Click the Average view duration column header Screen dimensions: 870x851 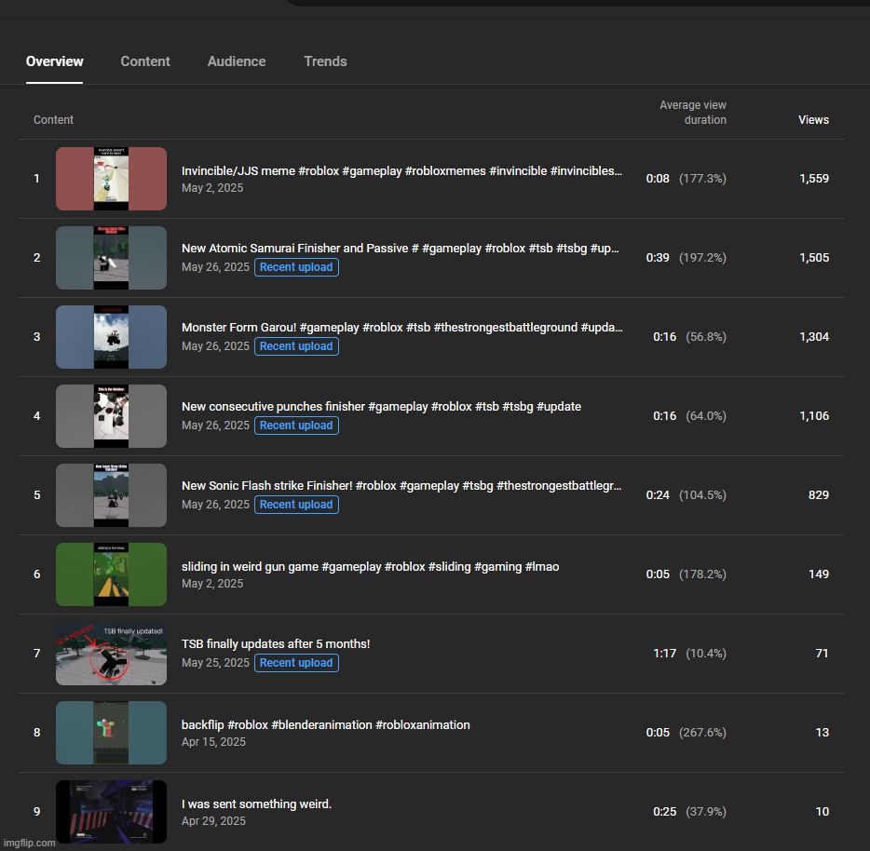tap(692, 113)
